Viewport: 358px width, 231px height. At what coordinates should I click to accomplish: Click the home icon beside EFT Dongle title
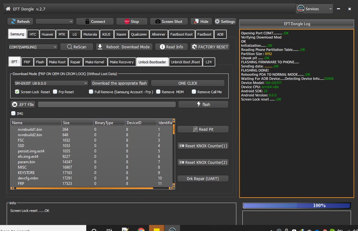point(8,9)
